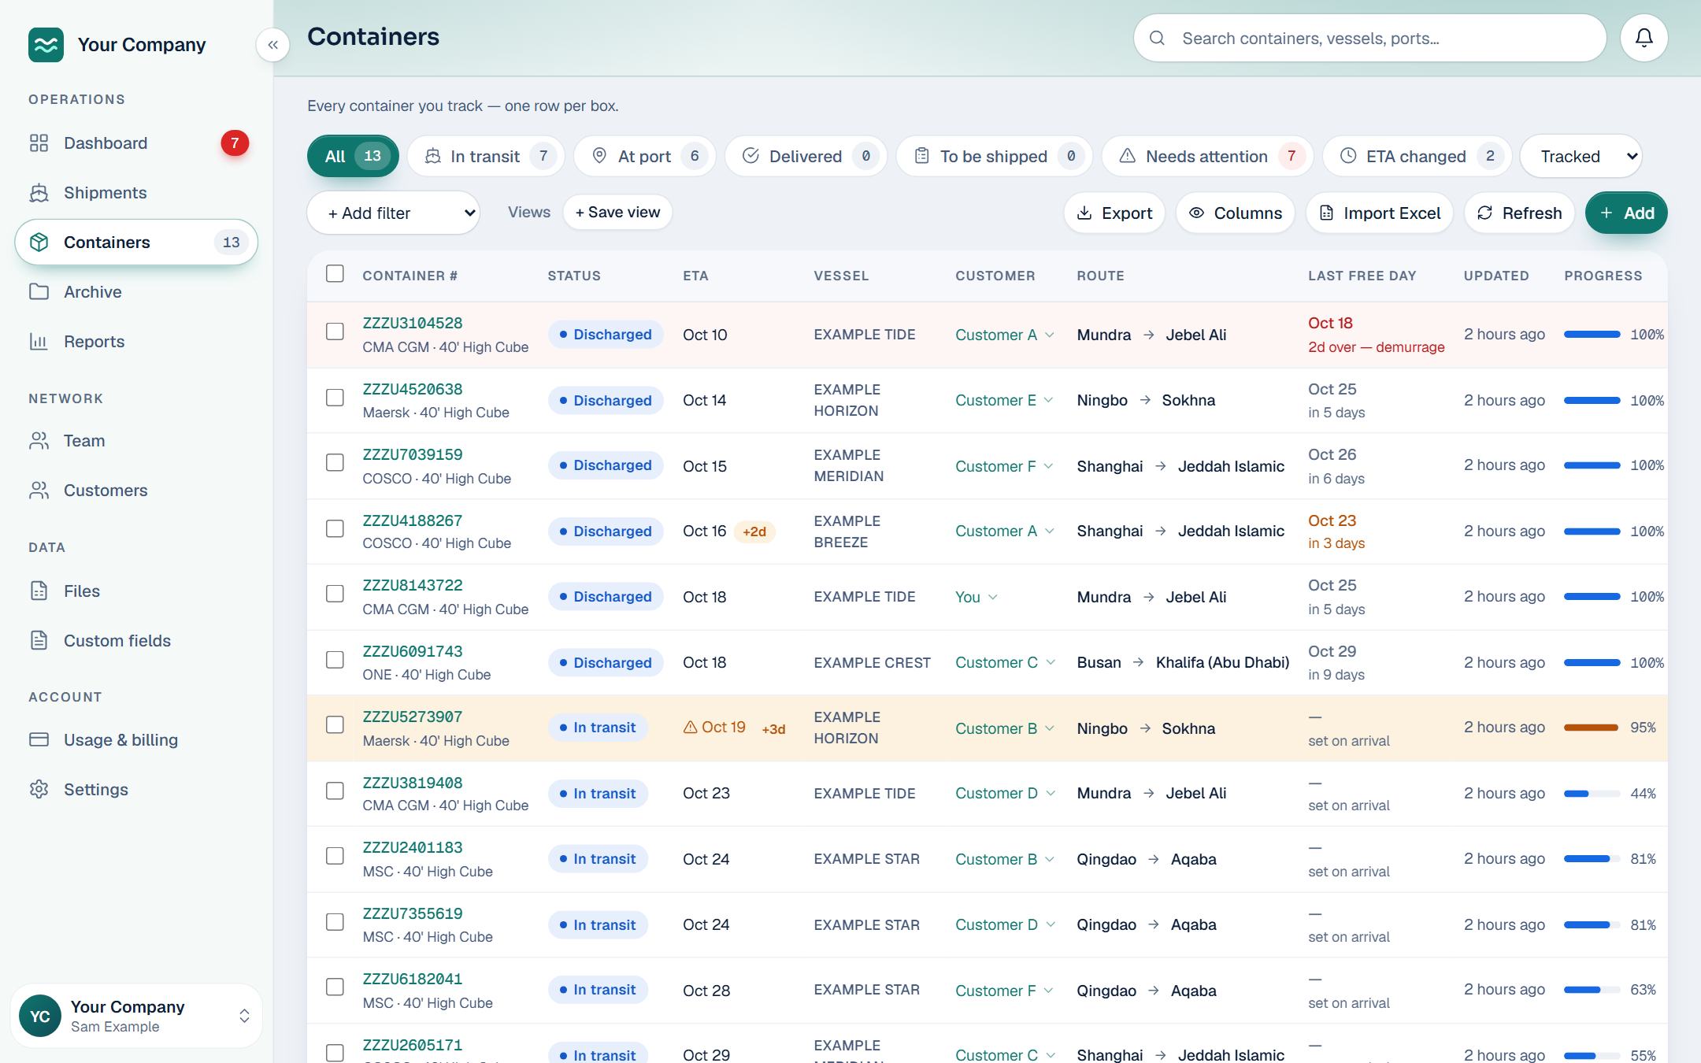
Task: Click the Your Company wave logo
Action: tap(46, 45)
